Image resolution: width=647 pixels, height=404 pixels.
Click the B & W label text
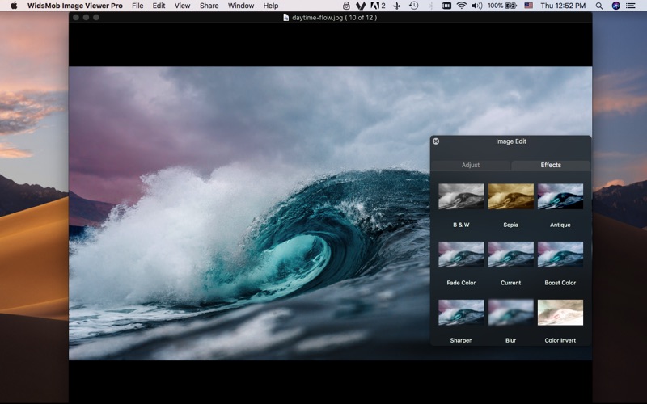click(461, 225)
